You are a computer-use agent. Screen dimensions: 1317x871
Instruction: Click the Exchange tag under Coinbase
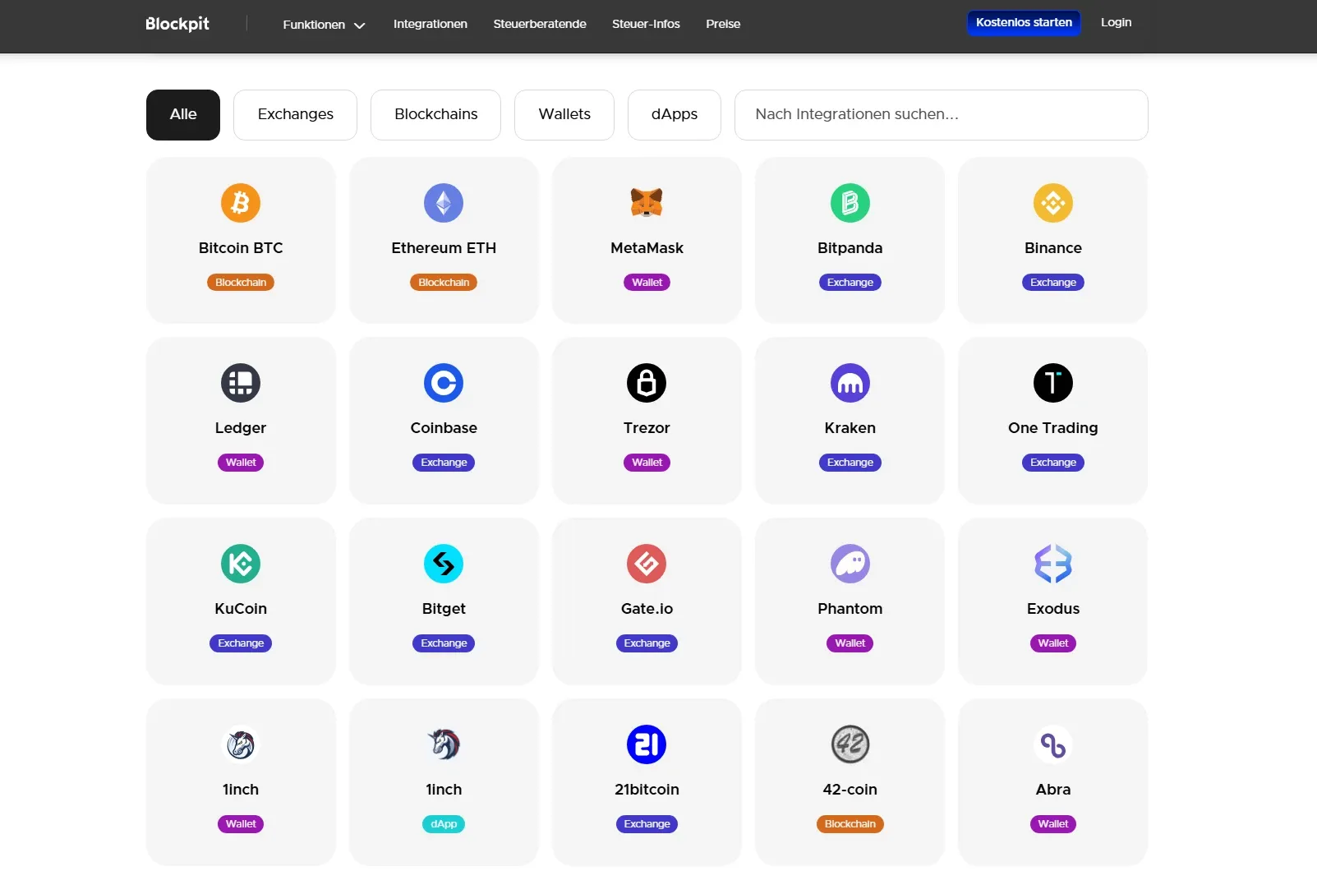click(x=444, y=463)
